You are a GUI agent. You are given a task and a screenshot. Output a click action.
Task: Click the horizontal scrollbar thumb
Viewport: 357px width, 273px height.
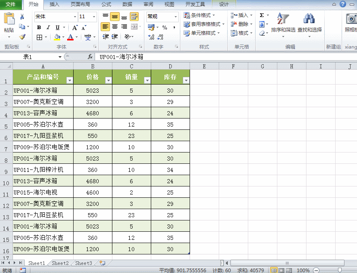(287, 263)
